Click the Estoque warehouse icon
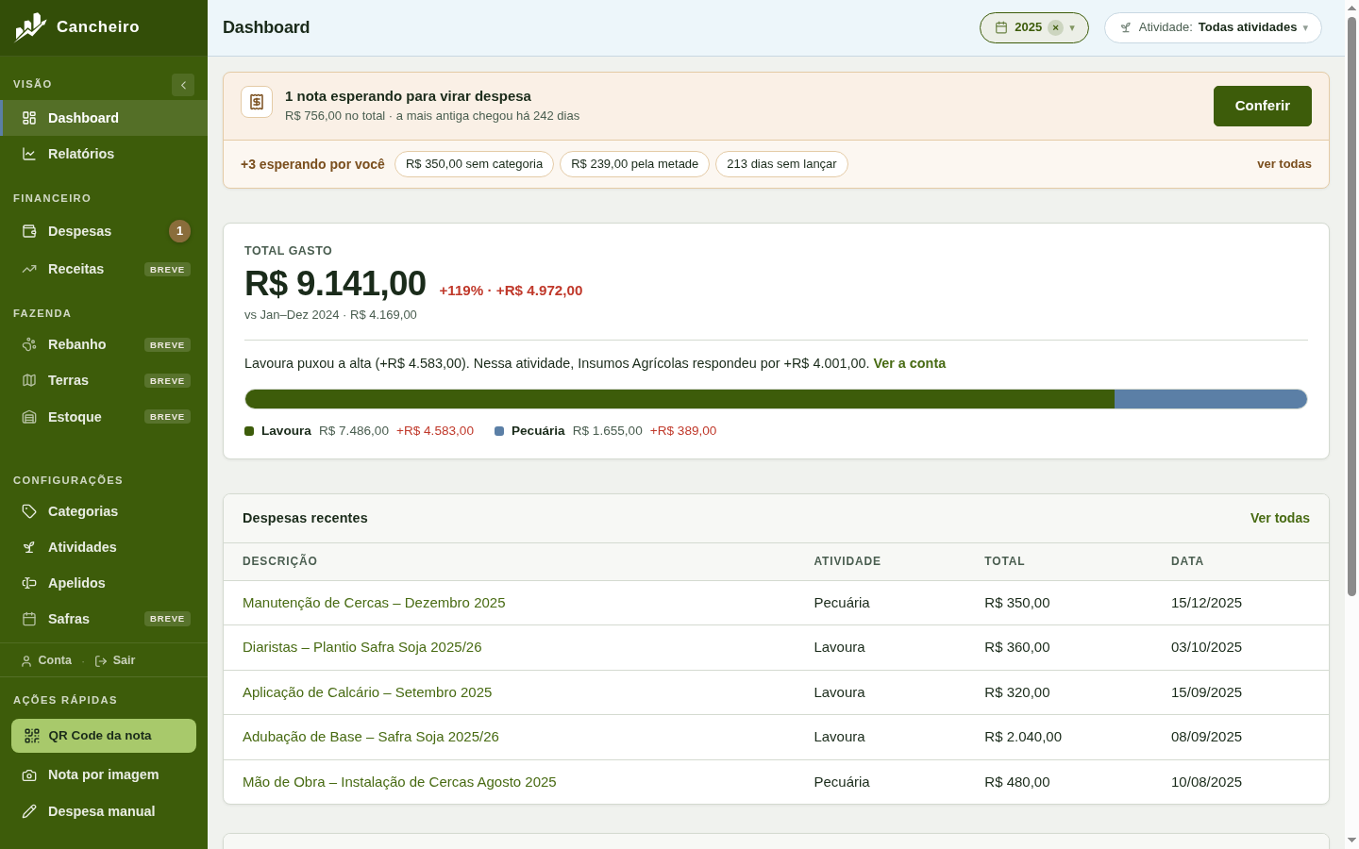Screen dimensions: 1359x849 pos(29,417)
